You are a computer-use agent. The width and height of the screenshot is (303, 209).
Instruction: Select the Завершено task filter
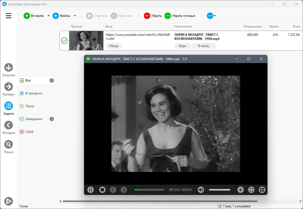pyautogui.click(x=37, y=119)
